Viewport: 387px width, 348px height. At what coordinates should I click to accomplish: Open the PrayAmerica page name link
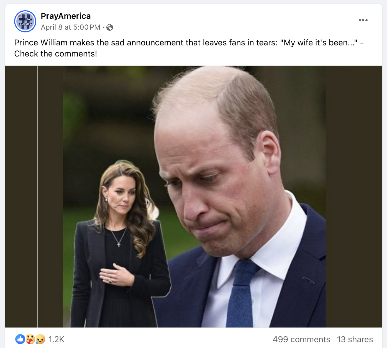tap(66, 16)
